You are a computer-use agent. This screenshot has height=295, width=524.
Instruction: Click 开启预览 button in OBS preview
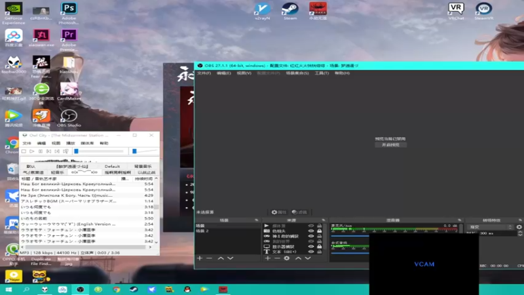click(x=390, y=145)
